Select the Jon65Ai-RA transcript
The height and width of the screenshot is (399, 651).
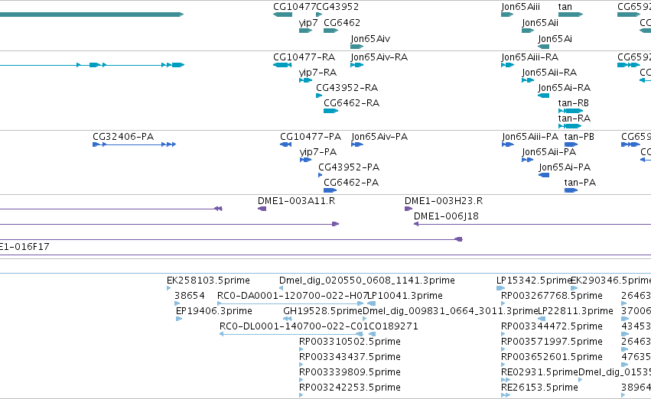[565, 88]
